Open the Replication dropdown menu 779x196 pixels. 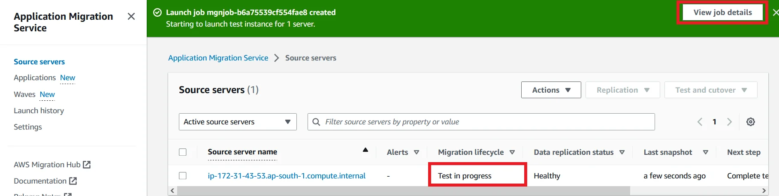[x=622, y=90]
